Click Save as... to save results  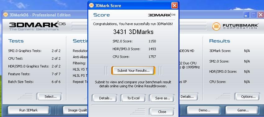162,98
